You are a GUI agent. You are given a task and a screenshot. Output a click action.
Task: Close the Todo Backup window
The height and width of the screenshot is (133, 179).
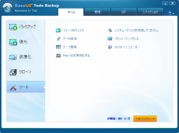pyautogui.click(x=172, y=3)
